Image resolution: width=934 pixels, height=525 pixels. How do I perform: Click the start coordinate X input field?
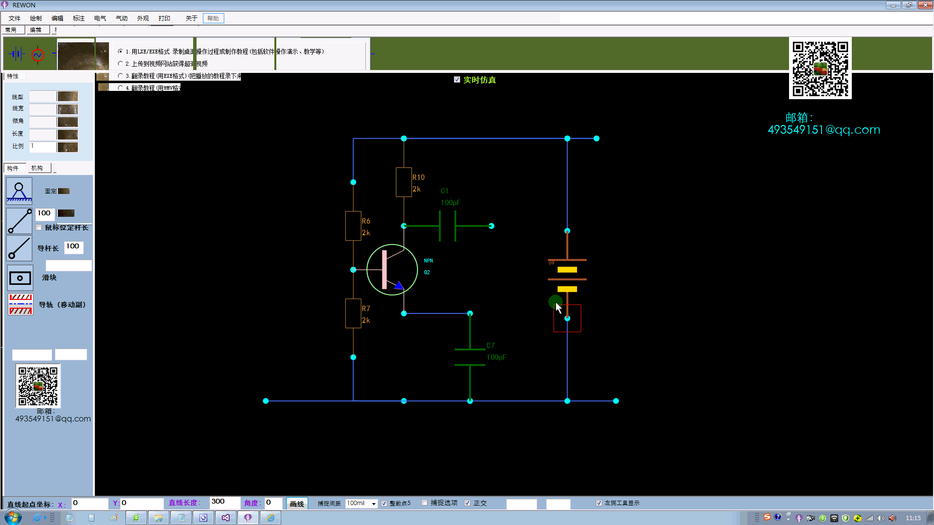90,503
